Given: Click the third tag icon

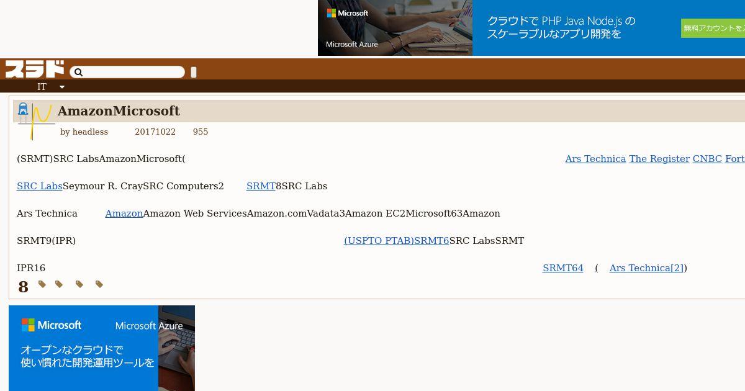Looking at the screenshot, I should [79, 284].
